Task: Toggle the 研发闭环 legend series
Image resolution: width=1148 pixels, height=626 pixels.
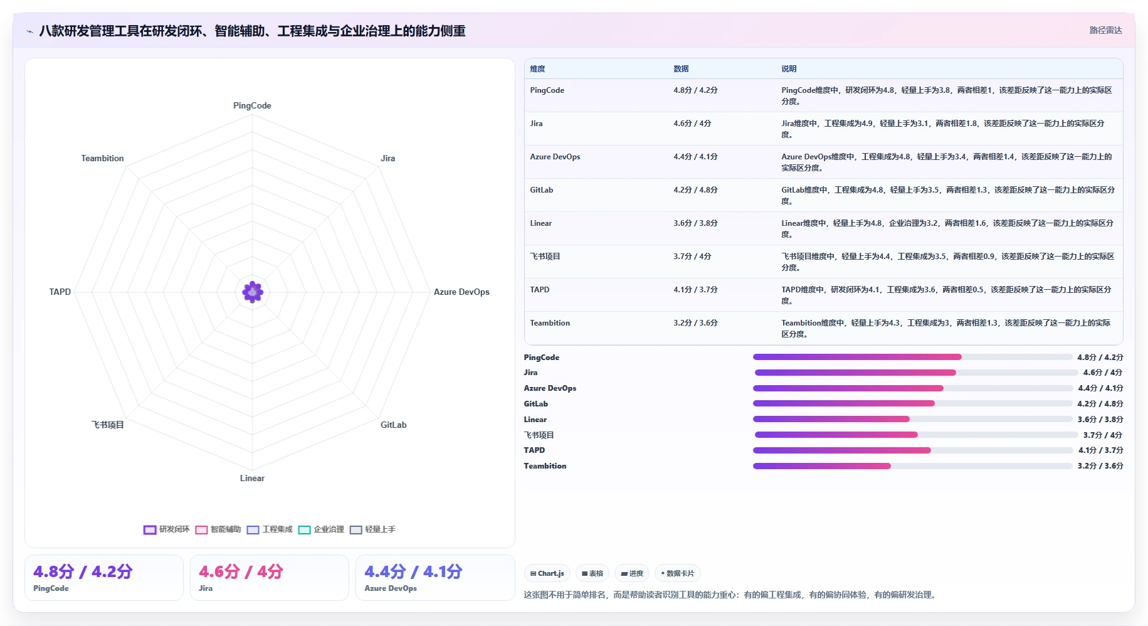Action: [x=166, y=529]
